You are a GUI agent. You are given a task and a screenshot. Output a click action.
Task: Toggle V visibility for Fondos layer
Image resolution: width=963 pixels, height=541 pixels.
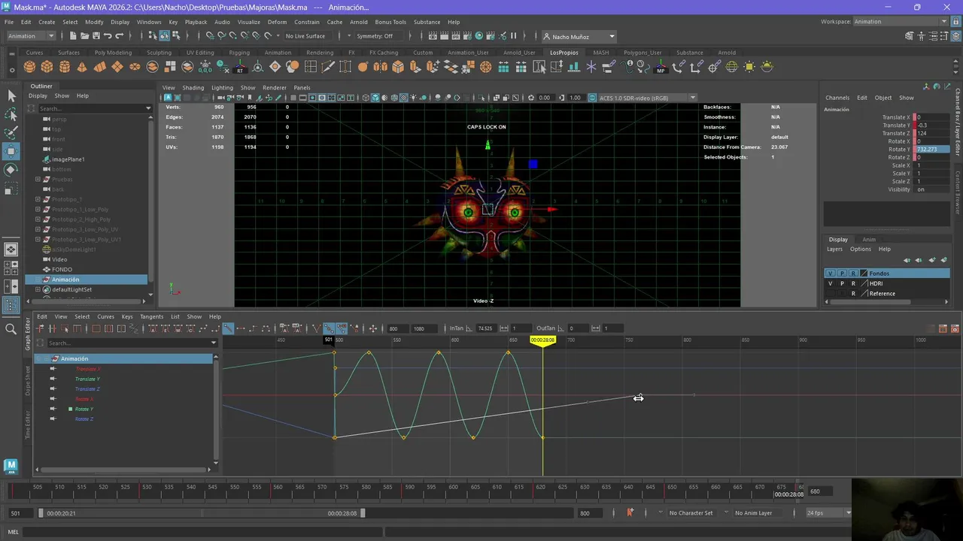[x=831, y=274]
